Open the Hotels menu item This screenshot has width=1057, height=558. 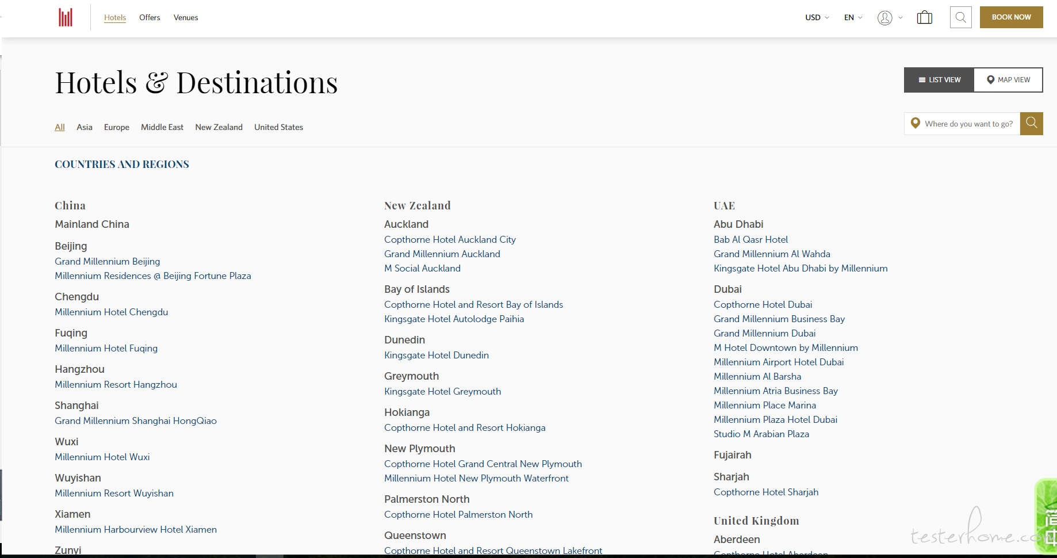(115, 17)
